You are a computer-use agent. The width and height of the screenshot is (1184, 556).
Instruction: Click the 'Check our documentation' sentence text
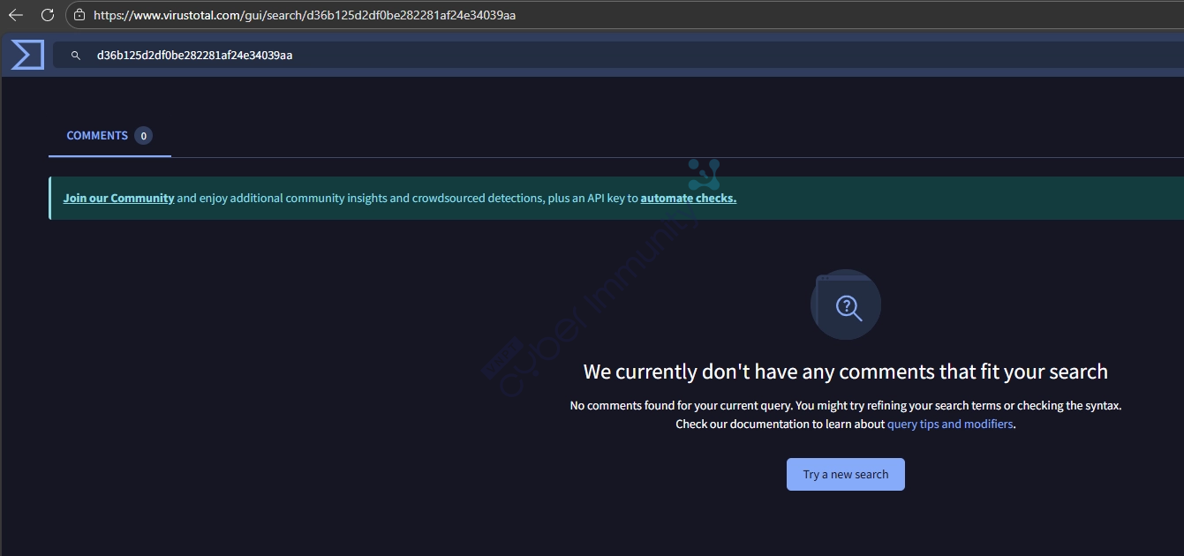[780, 425]
